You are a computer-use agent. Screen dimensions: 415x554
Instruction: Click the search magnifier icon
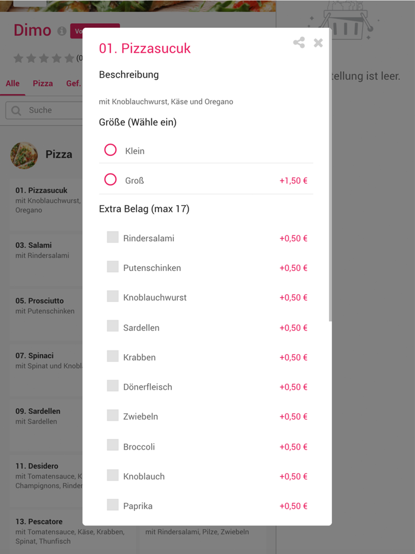[17, 110]
